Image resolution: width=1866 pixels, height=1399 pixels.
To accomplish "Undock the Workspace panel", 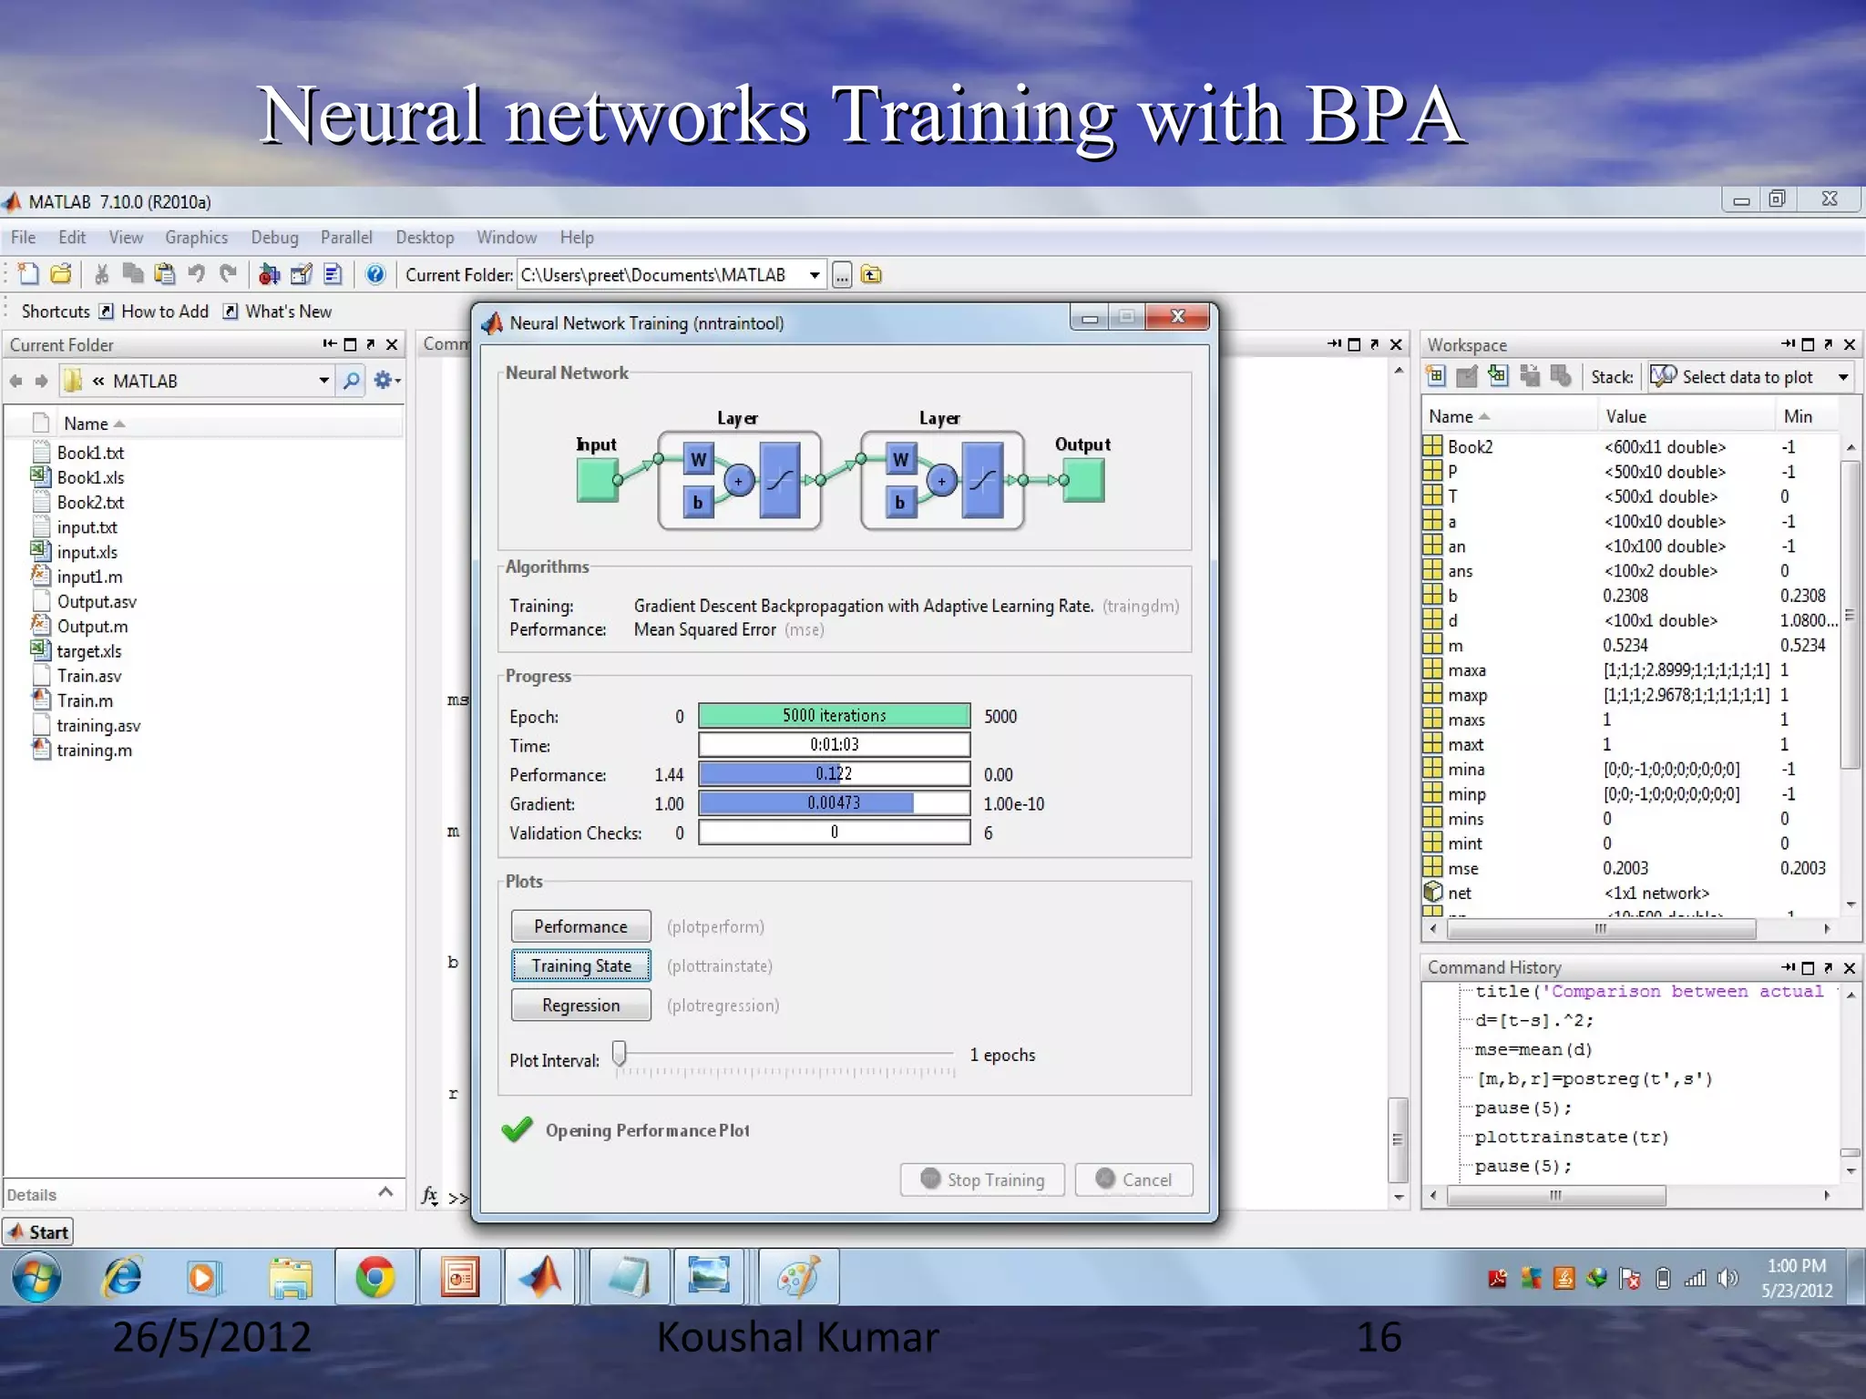I will tap(1829, 344).
